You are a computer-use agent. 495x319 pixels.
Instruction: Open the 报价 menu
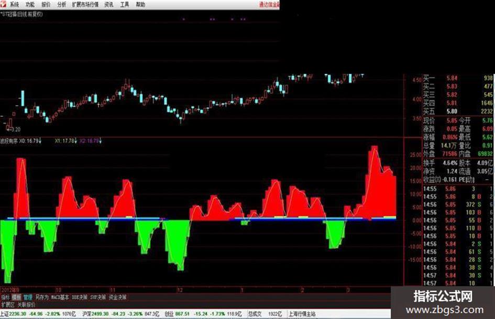(46, 4)
